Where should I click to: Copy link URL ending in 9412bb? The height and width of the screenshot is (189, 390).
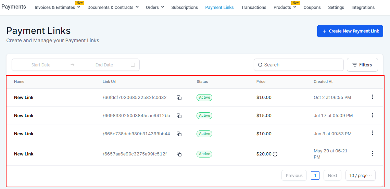coord(179,116)
